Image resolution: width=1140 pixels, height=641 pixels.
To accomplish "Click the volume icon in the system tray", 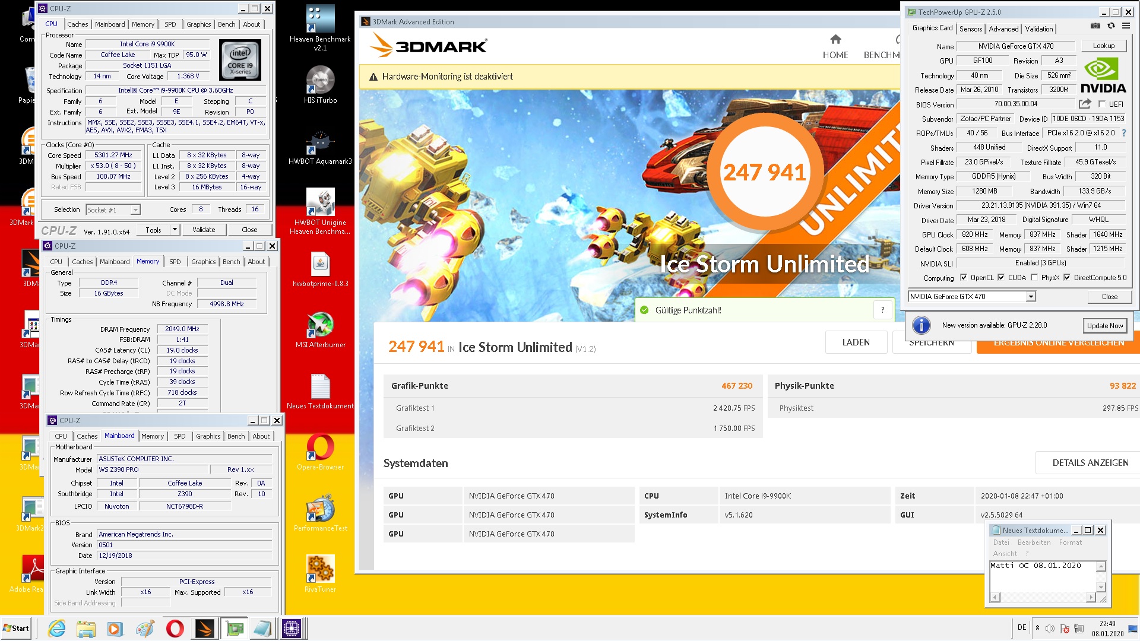I will (x=1050, y=628).
